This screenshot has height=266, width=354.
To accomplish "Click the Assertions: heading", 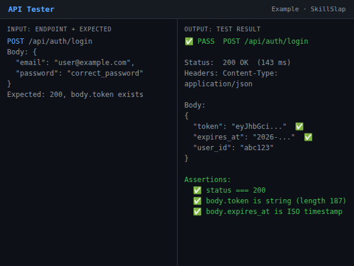I will [208, 180].
